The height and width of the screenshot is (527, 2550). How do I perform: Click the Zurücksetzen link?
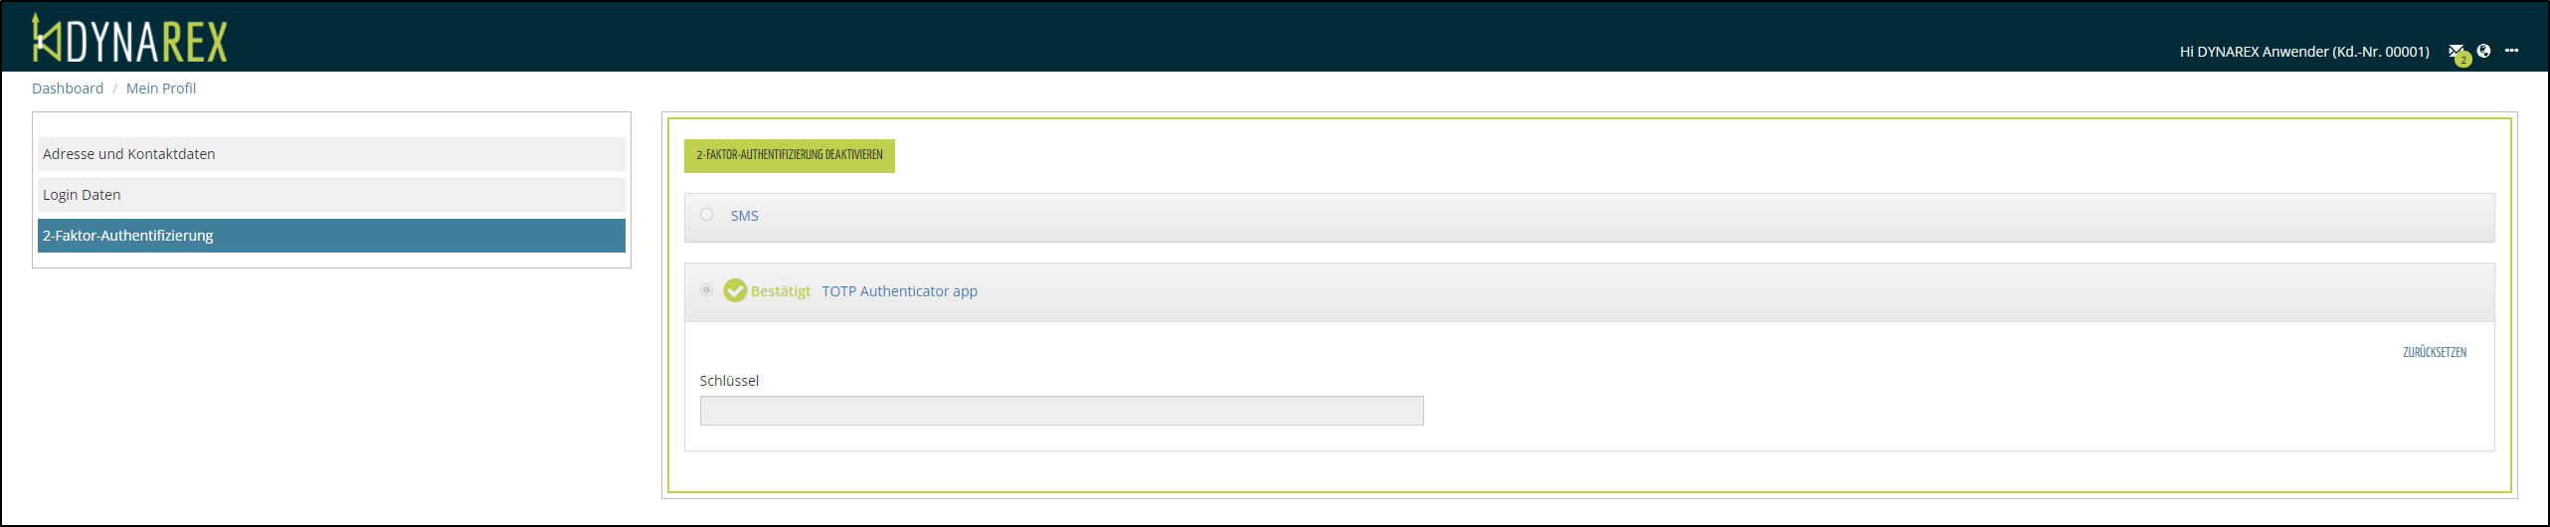(2434, 352)
